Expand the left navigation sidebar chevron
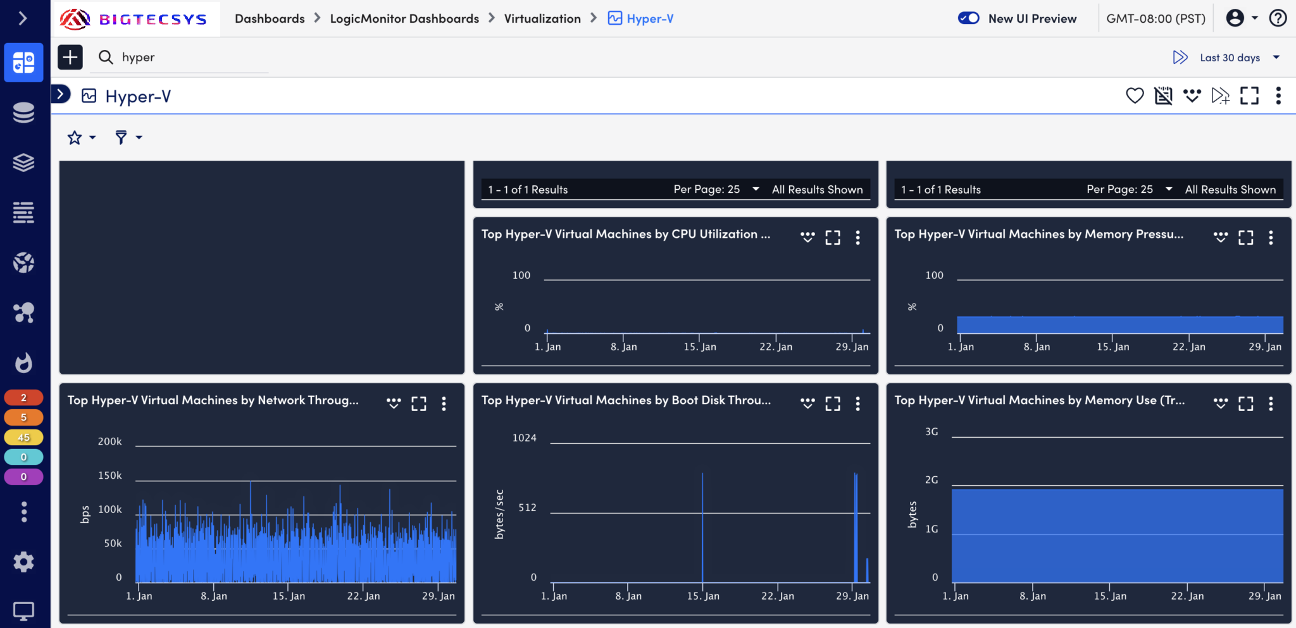This screenshot has width=1296, height=628. pyautogui.click(x=23, y=18)
